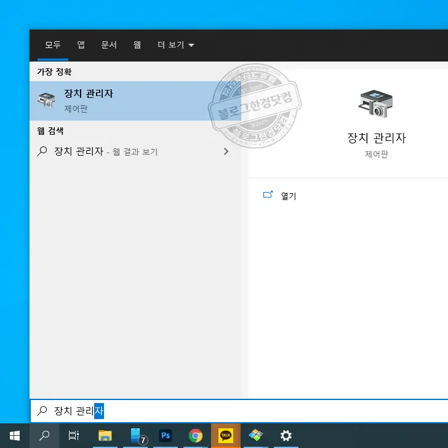Expand web result chevron arrow

click(x=226, y=151)
